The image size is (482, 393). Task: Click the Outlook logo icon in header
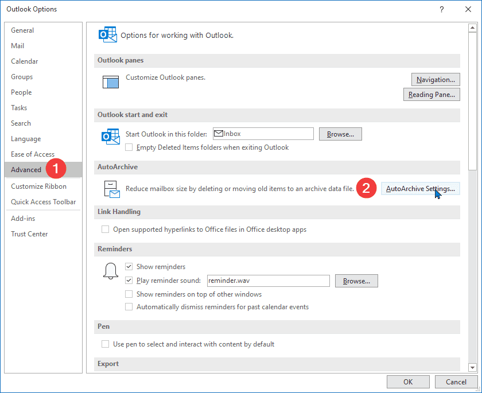coord(108,34)
